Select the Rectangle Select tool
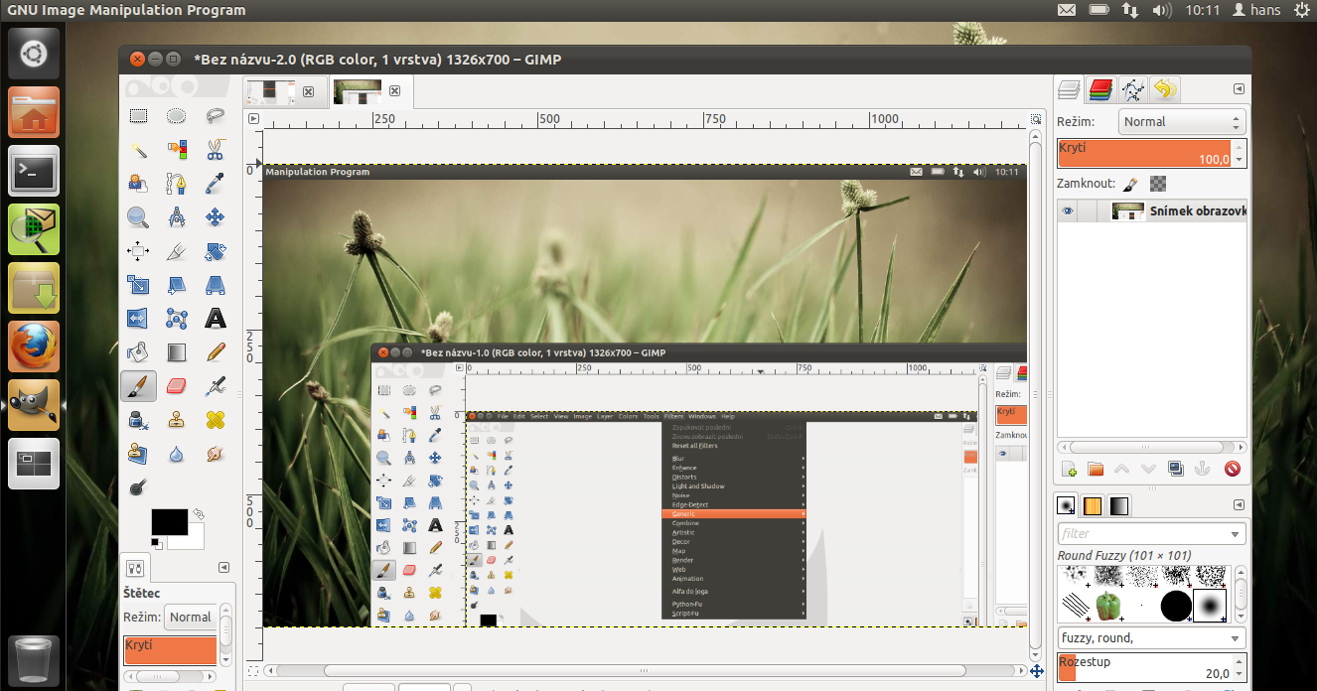This screenshot has height=691, width=1317. coord(138,115)
